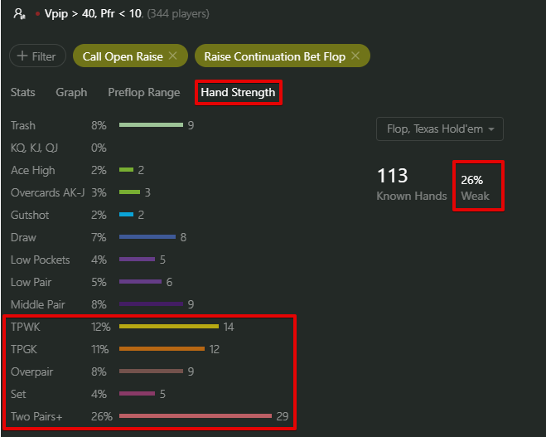Click the 26% Weak indicator
546x437 pixels.
pos(475,187)
